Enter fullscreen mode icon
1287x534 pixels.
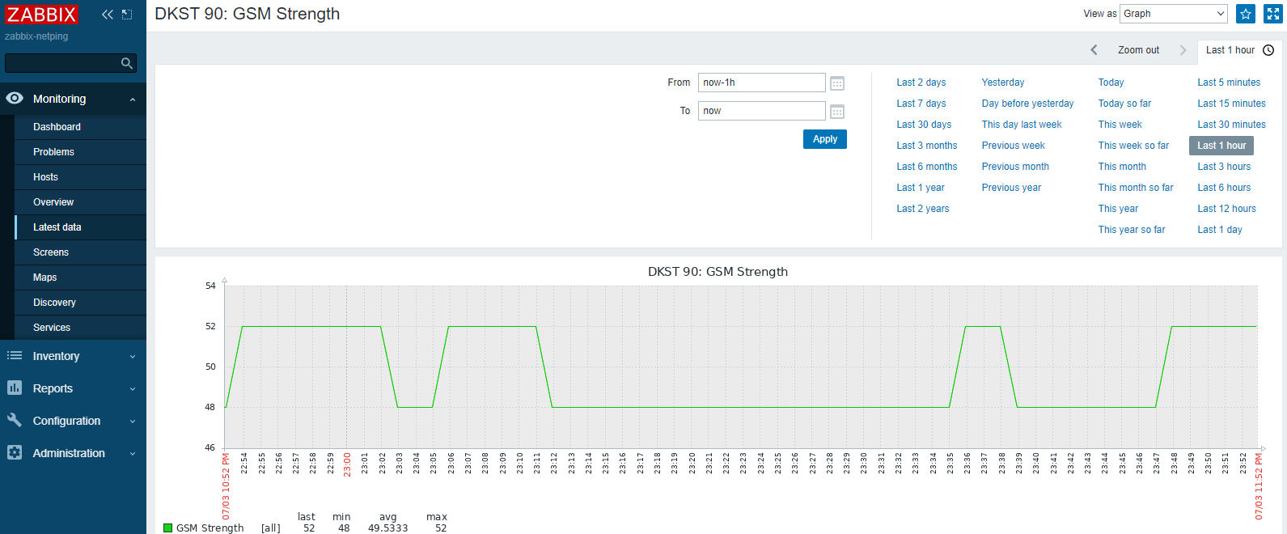(x=1272, y=14)
